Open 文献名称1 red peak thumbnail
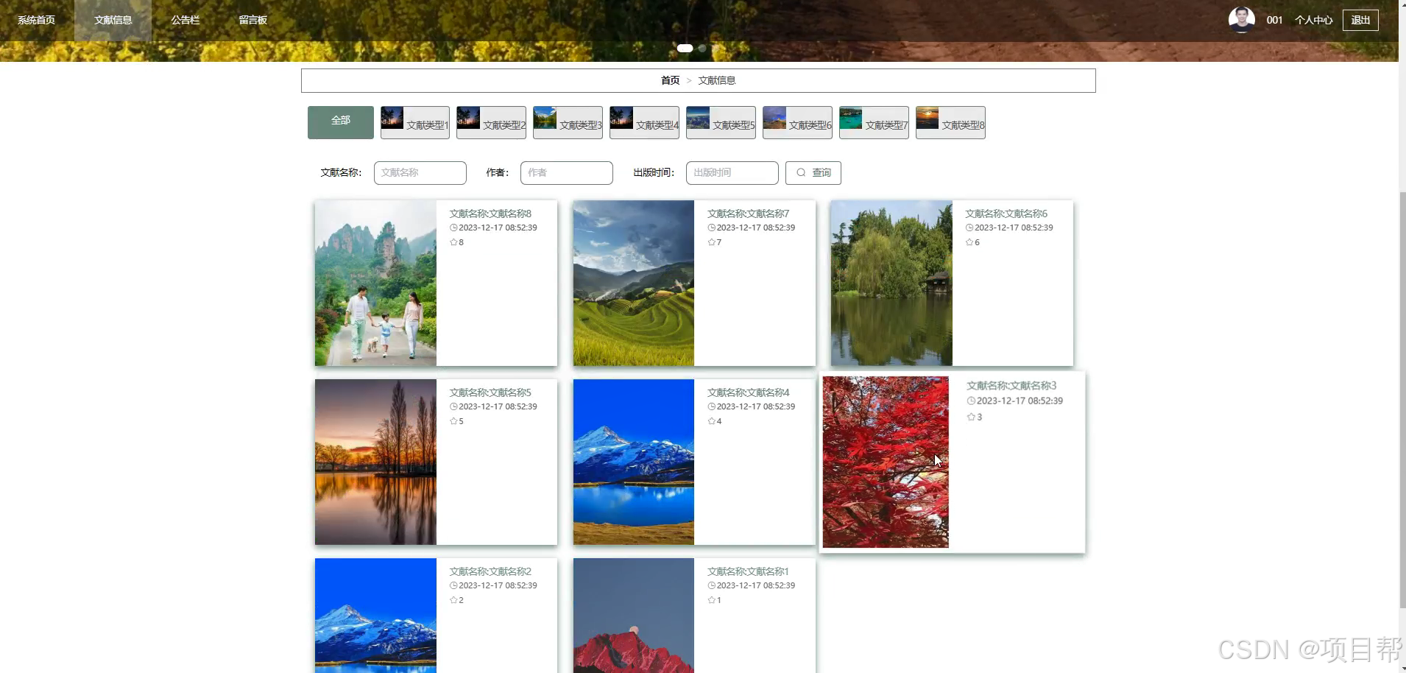1406x673 pixels. tap(634, 615)
